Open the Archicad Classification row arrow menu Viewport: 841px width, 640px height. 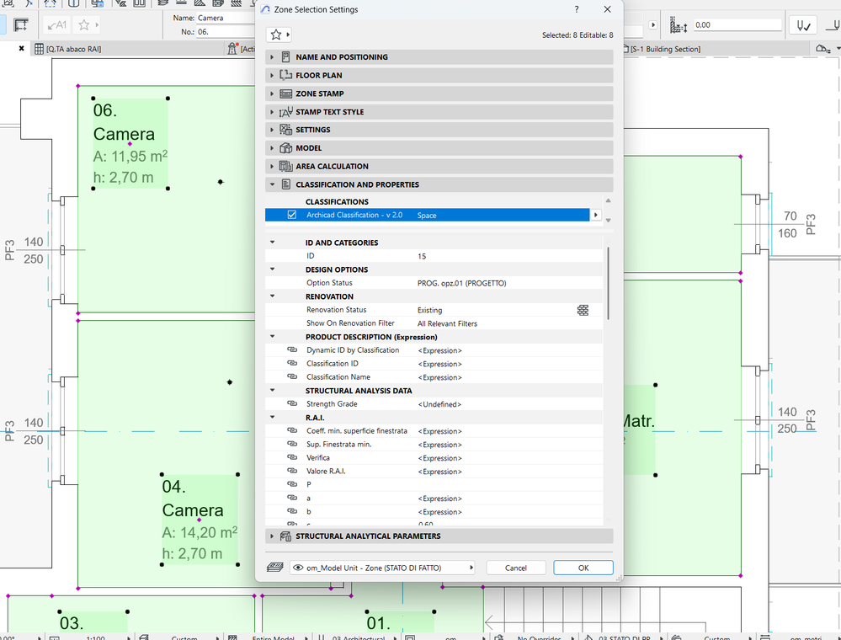595,215
